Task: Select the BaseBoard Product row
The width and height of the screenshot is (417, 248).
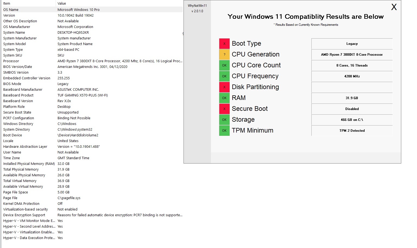Action: coord(92,95)
